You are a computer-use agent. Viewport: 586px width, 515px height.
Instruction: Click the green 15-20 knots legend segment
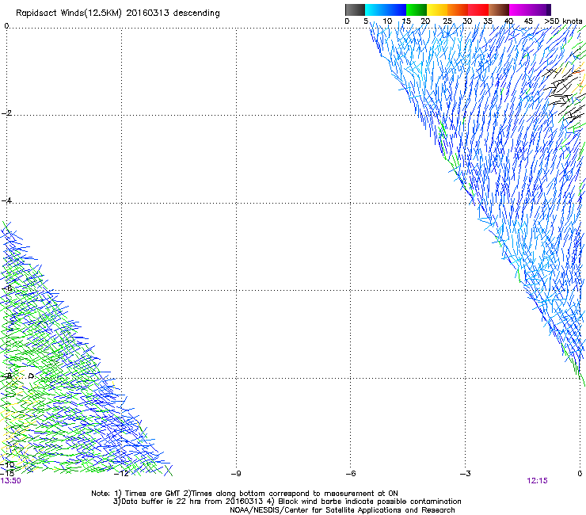point(417,10)
